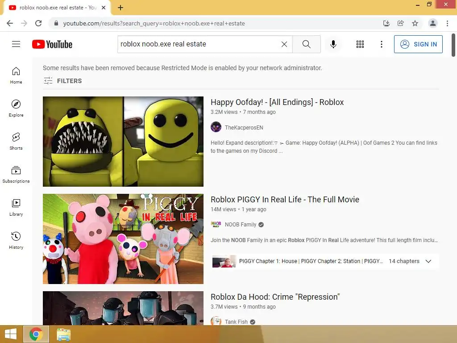This screenshot has height=343, width=457.
Task: Open Happy Oofday! video title
Action: tap(277, 102)
